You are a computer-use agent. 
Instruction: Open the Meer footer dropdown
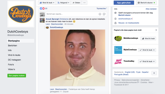[x=151, y=82]
